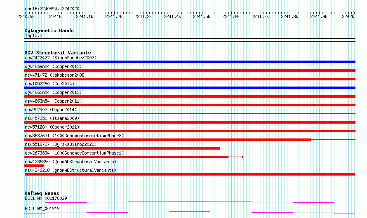Click the 2242k ruler tick label
Viewport: 367px width, 218px height.
pos(348,16)
